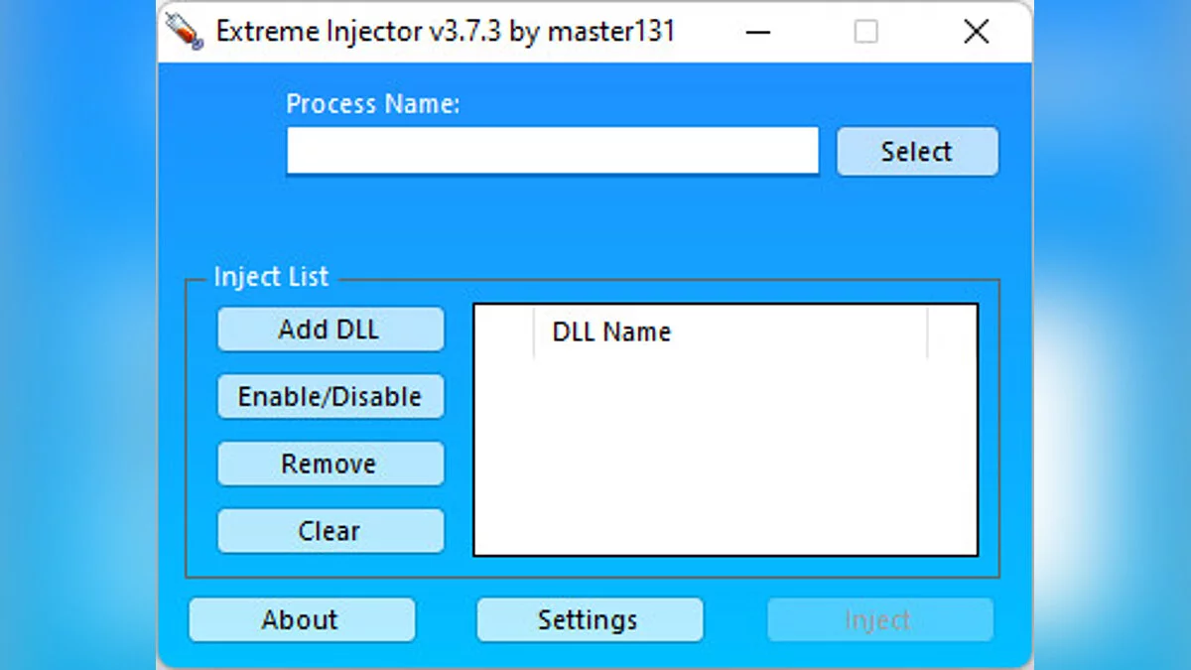Click the Inject List group label

271,277
